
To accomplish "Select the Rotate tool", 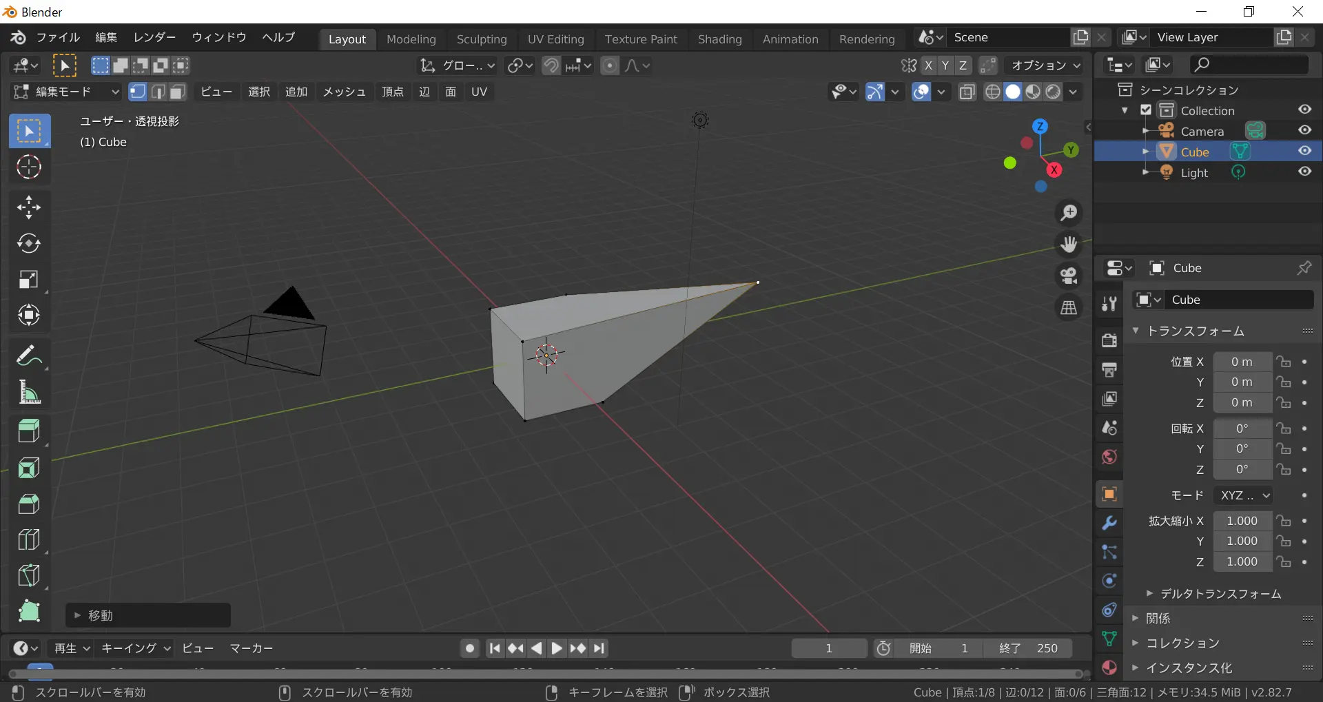I will pyautogui.click(x=29, y=243).
